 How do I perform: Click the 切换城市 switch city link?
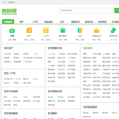click(12, 2)
